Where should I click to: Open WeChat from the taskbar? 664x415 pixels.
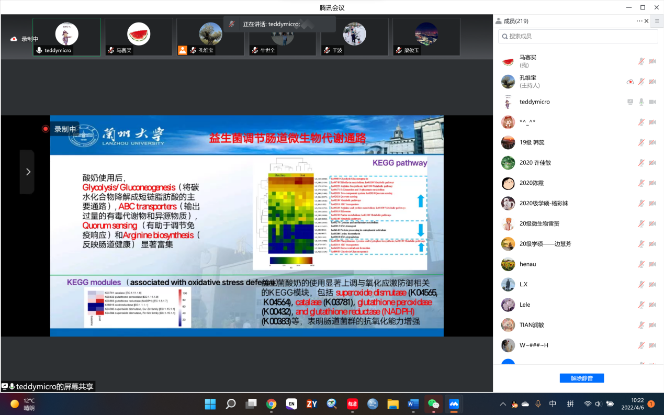[x=433, y=403]
